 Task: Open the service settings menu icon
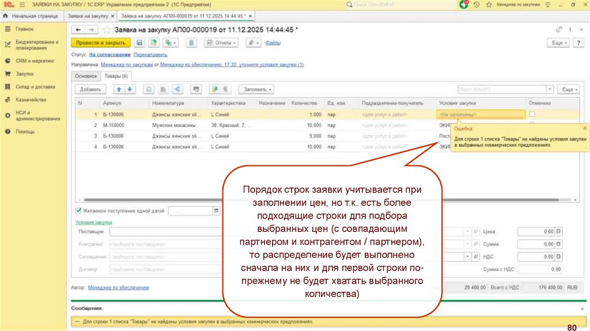coord(548,5)
